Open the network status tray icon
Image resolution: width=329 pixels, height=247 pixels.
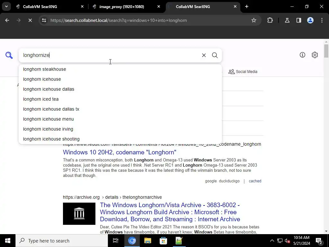pyautogui.click(x=280, y=241)
